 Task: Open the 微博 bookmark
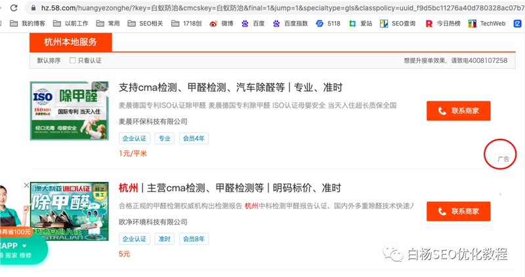(x=221, y=24)
